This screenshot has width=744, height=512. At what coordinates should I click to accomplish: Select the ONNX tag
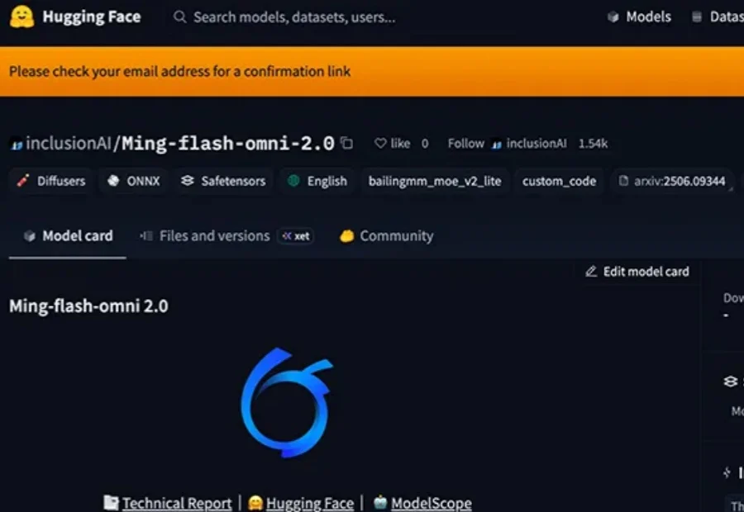pyautogui.click(x=134, y=182)
